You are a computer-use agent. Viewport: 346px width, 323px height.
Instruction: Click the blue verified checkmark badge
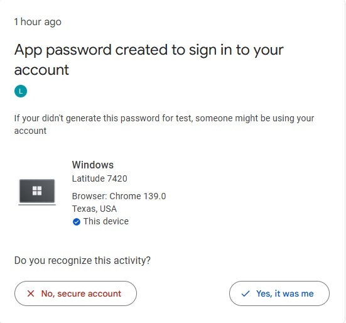coord(77,222)
